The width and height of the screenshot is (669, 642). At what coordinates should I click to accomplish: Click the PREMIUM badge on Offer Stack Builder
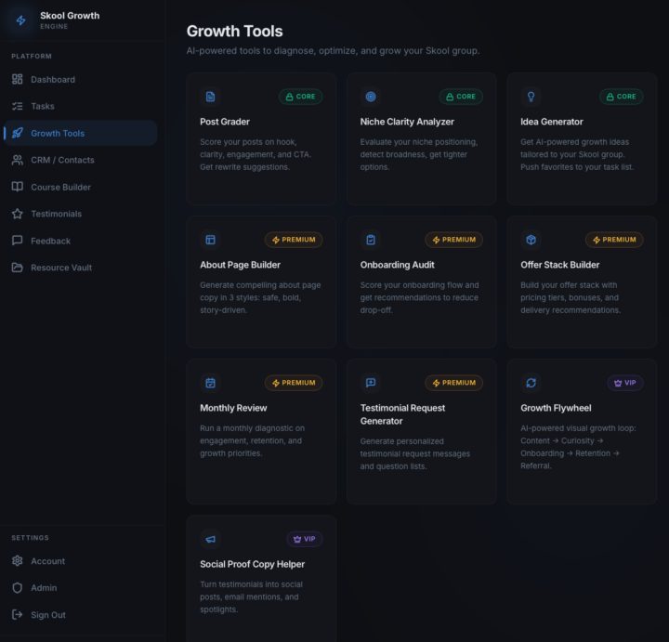click(x=614, y=240)
